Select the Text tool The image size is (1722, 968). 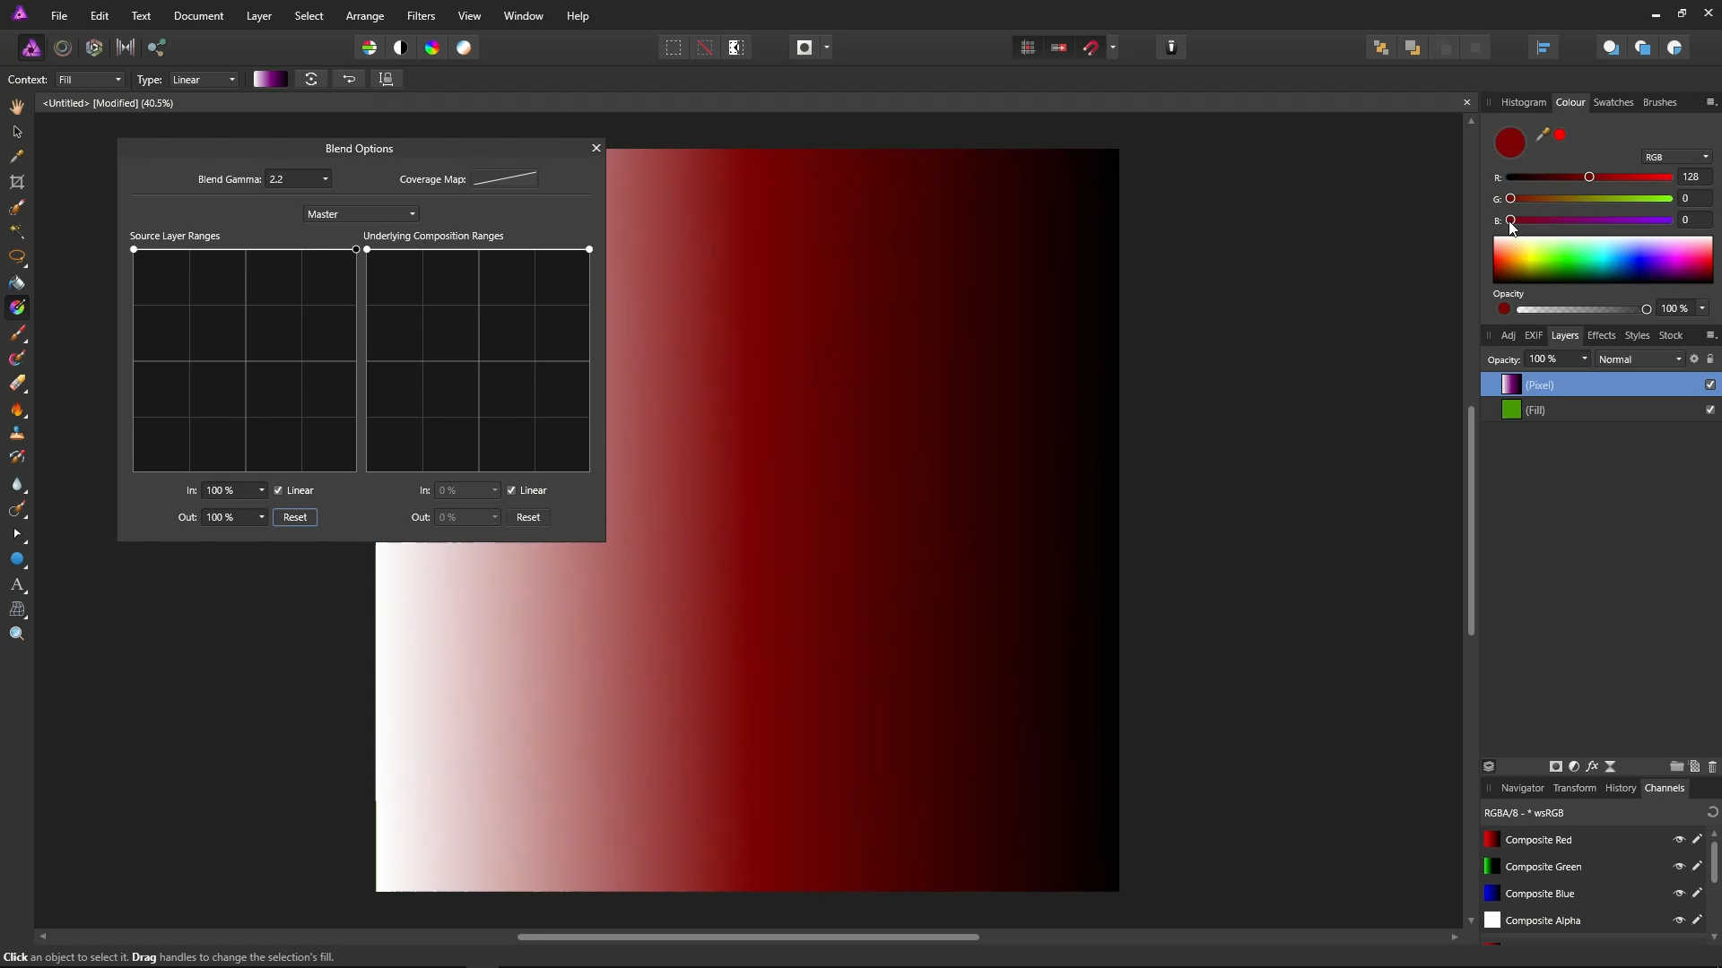pyautogui.click(x=17, y=584)
